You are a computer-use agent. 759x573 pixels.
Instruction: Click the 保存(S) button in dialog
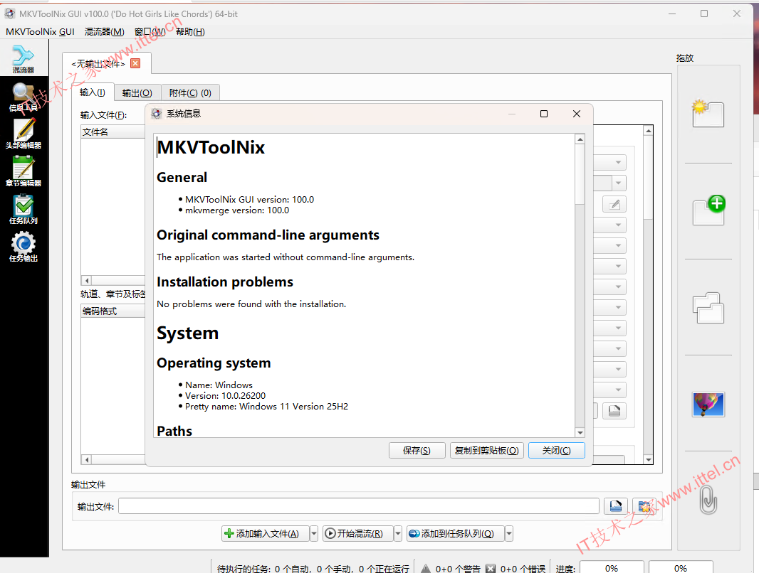click(x=417, y=450)
